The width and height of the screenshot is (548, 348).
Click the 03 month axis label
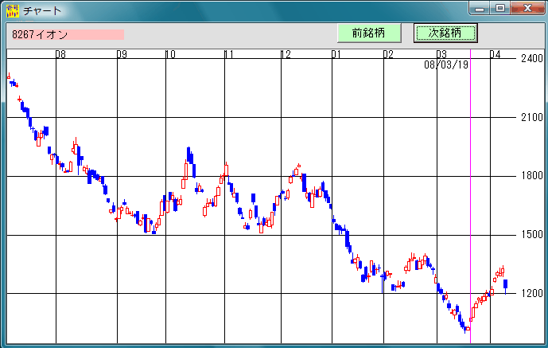[441, 54]
